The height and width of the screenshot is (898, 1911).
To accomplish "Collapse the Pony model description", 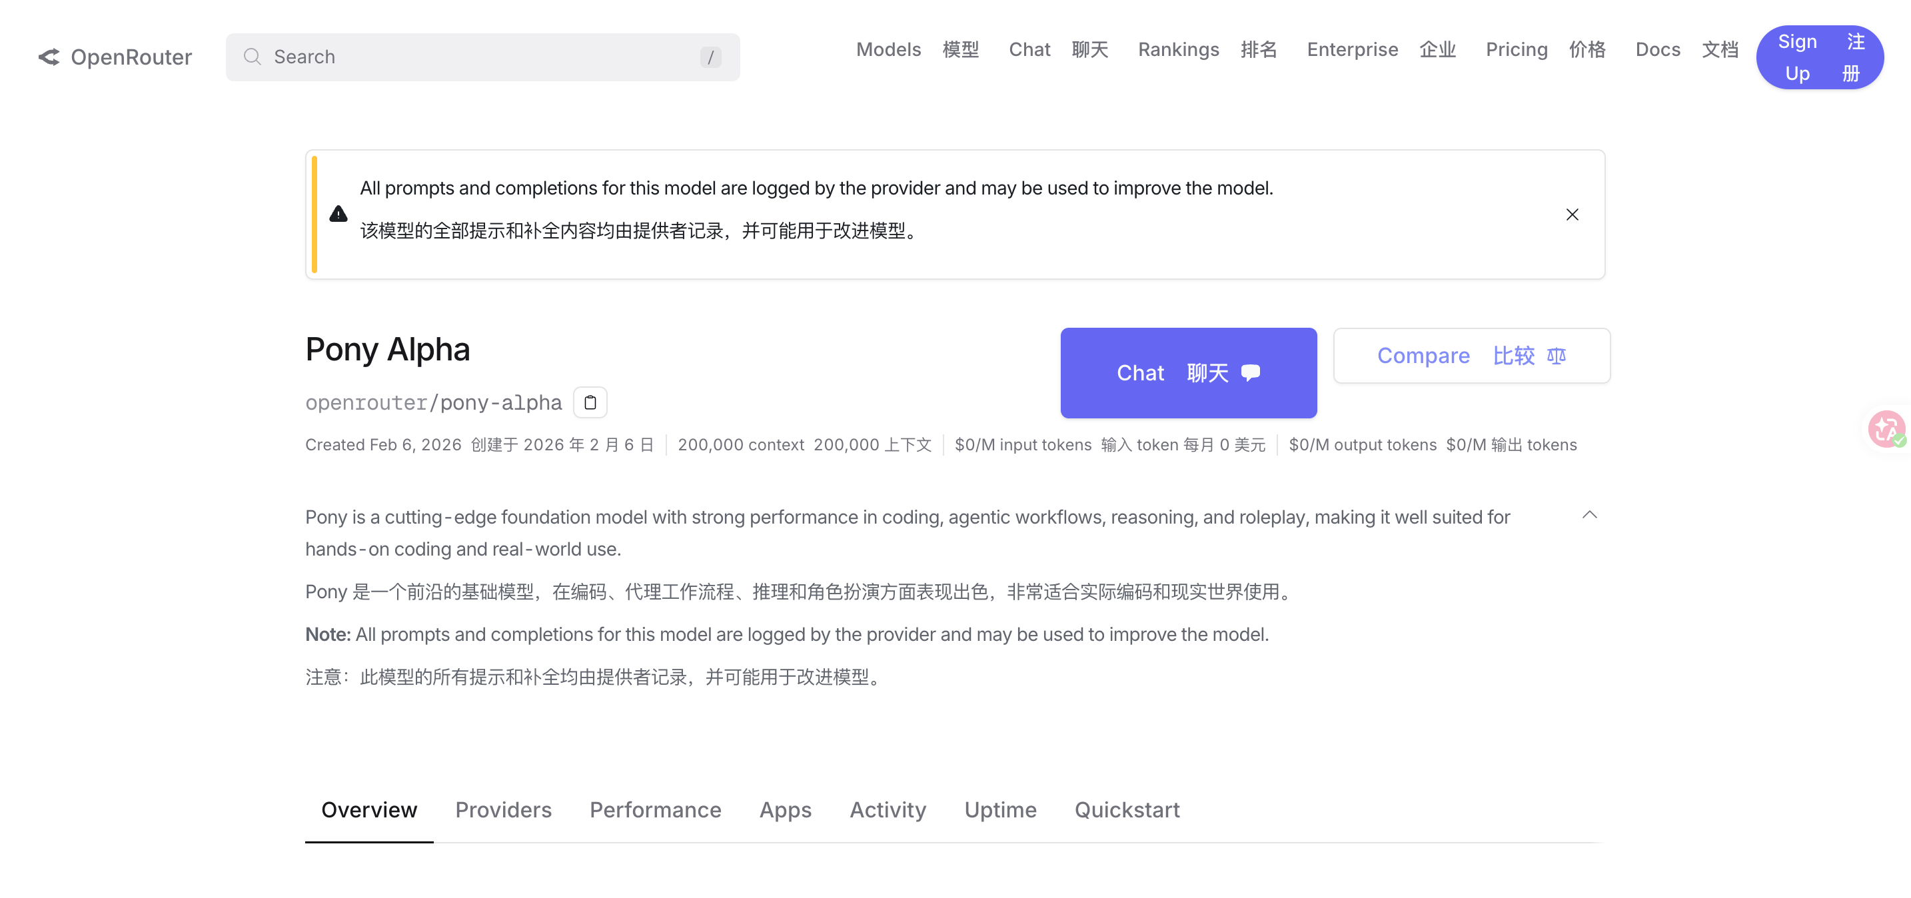I will [x=1589, y=515].
